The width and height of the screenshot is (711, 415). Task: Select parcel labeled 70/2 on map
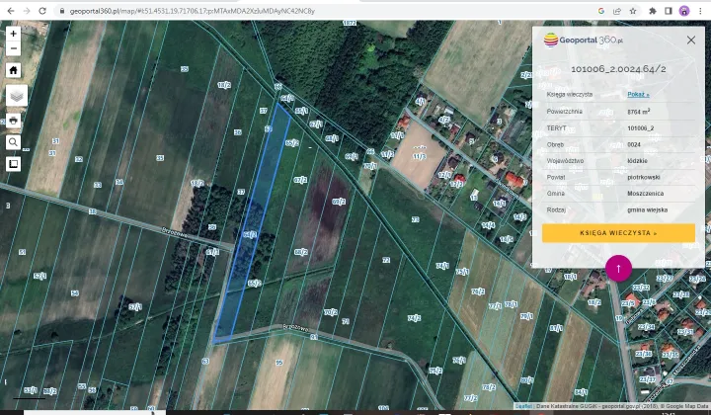(331, 312)
